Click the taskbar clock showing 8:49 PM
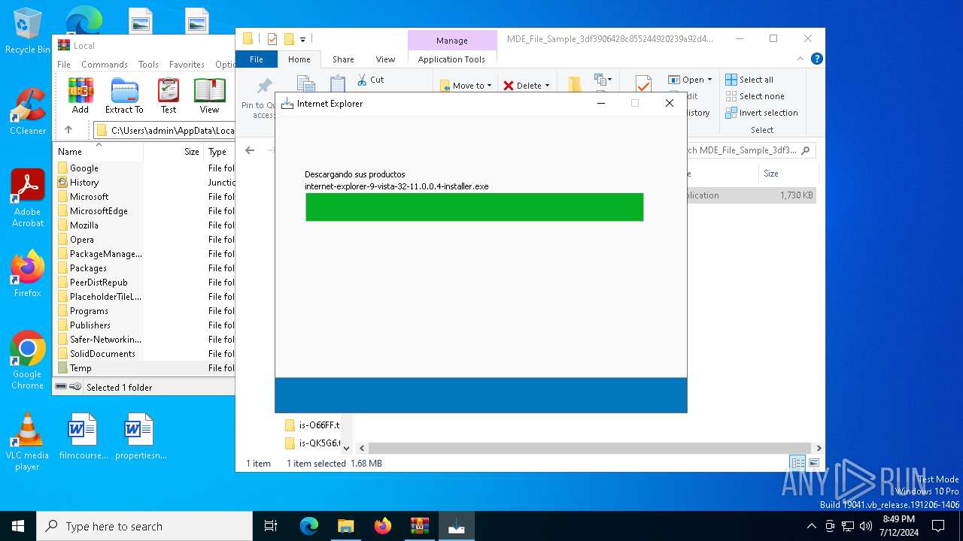The width and height of the screenshot is (963, 541). pyautogui.click(x=898, y=526)
